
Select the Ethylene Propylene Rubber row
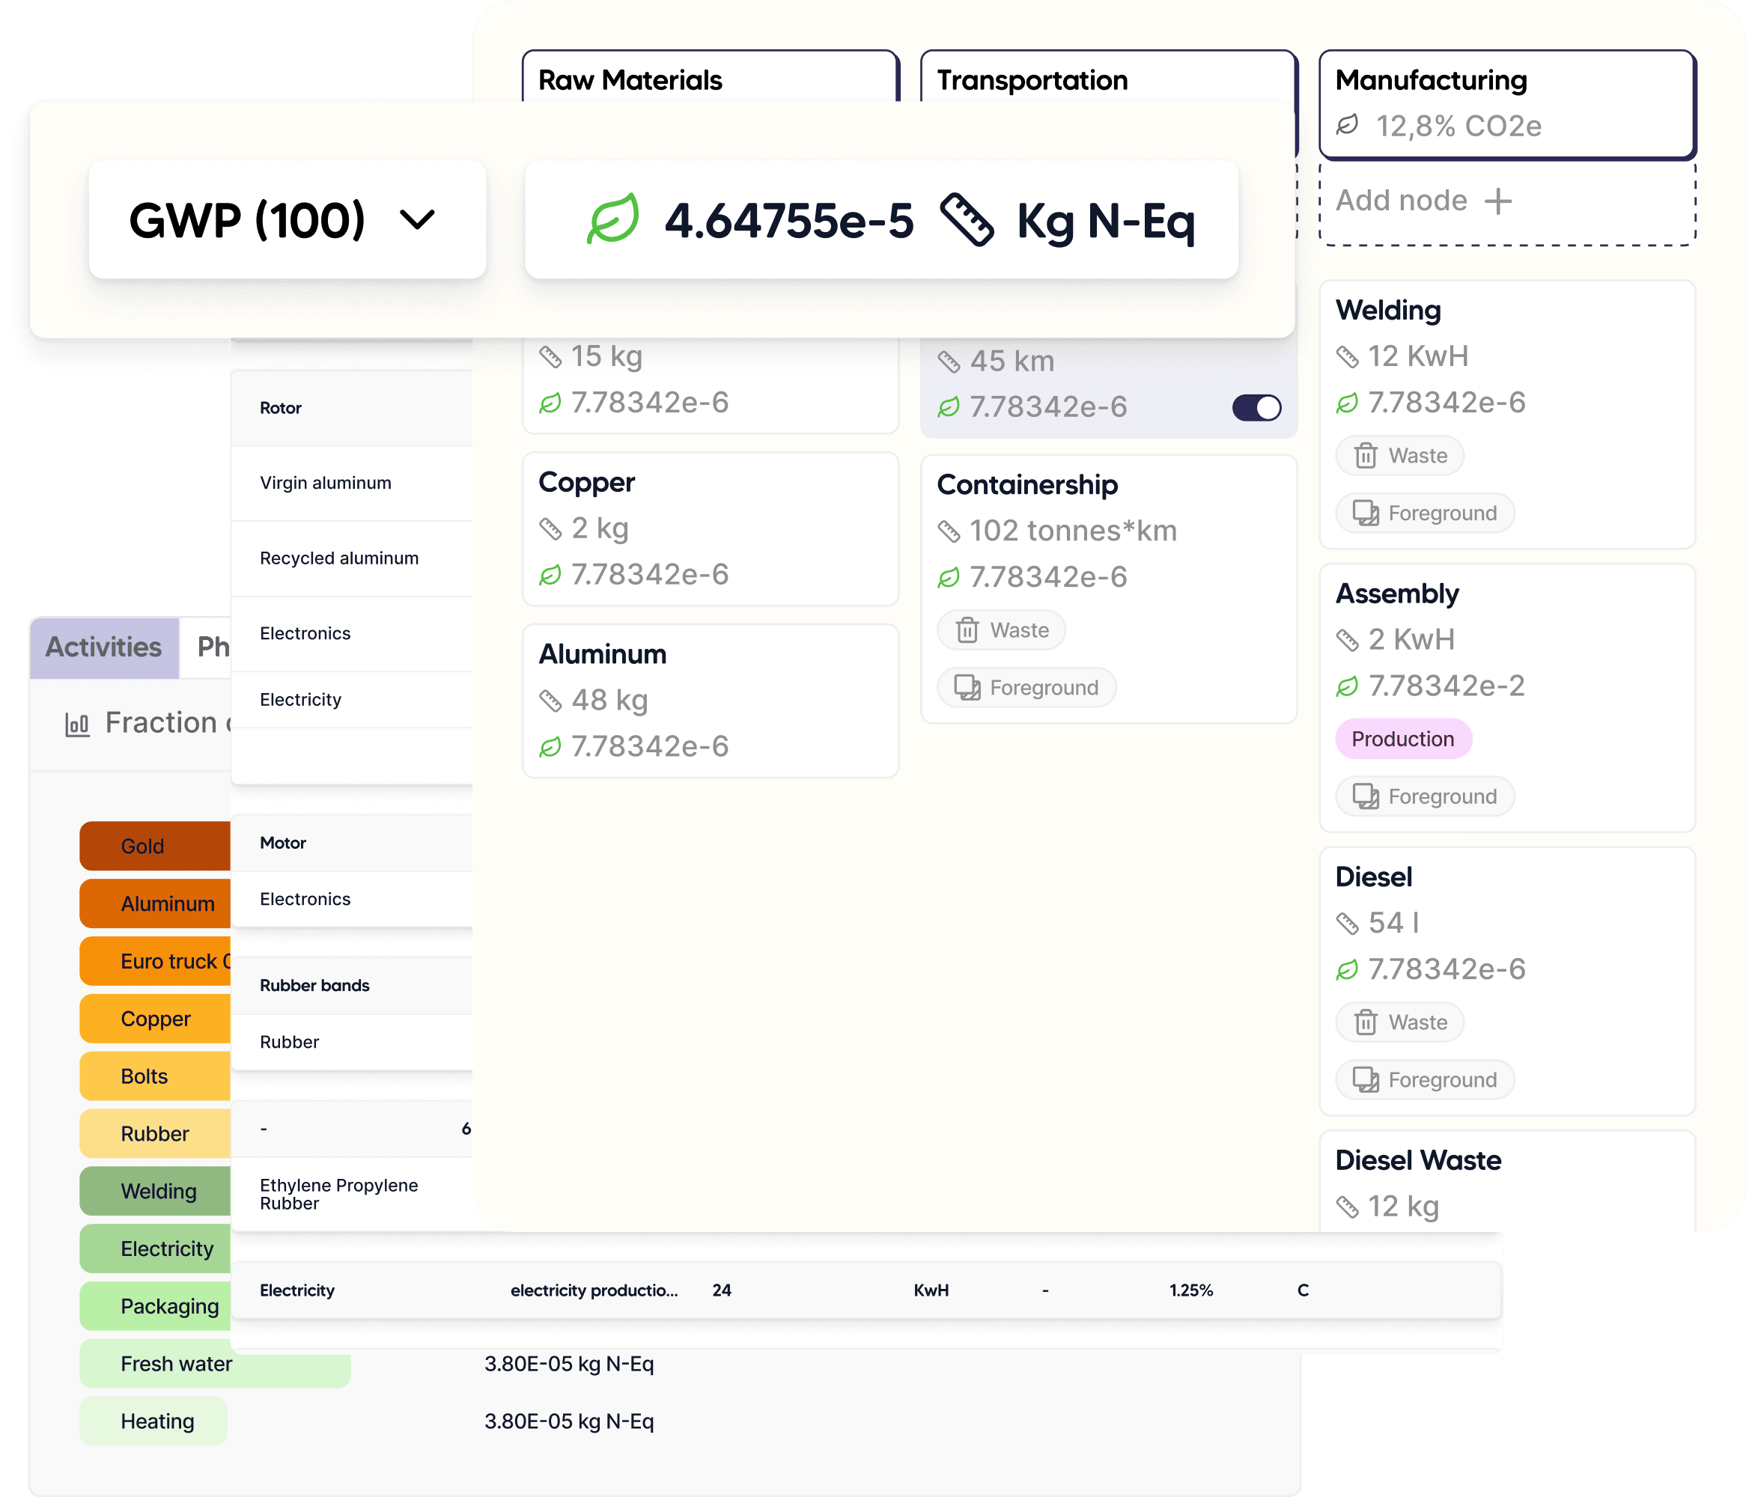352,1194
